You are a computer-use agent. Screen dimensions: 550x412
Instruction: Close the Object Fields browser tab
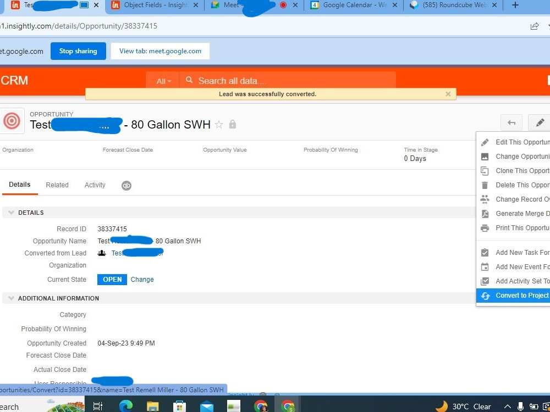tap(196, 5)
